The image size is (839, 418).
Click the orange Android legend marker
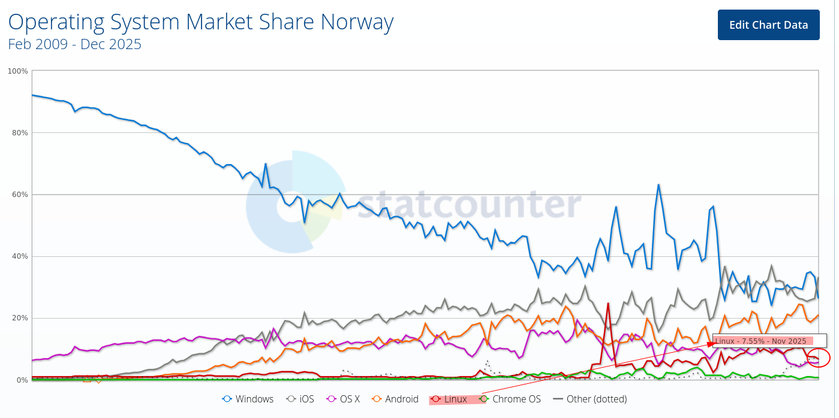(x=377, y=399)
